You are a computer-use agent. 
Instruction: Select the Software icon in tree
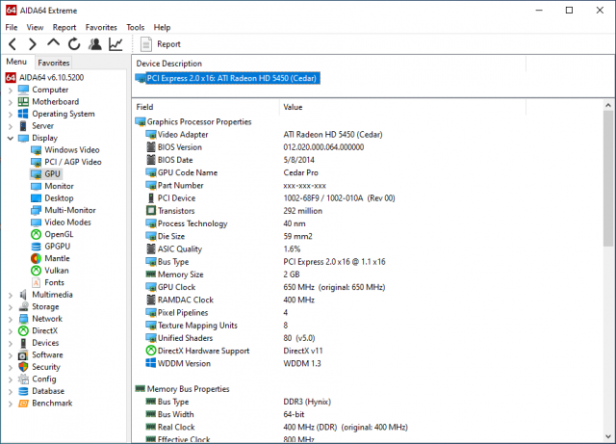click(23, 355)
